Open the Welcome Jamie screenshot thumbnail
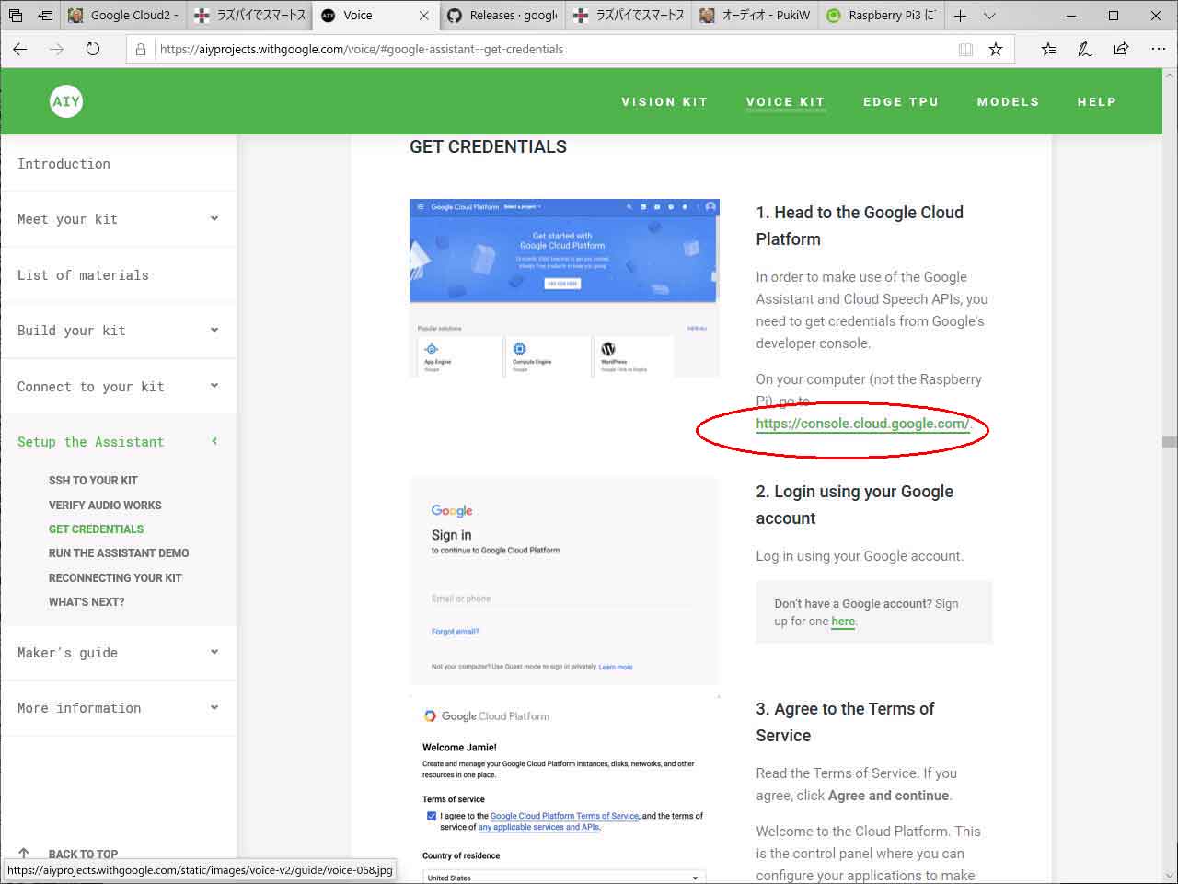 (564, 789)
